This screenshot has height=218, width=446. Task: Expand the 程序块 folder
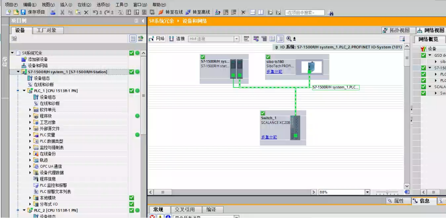pyautogui.click(x=30, y=116)
